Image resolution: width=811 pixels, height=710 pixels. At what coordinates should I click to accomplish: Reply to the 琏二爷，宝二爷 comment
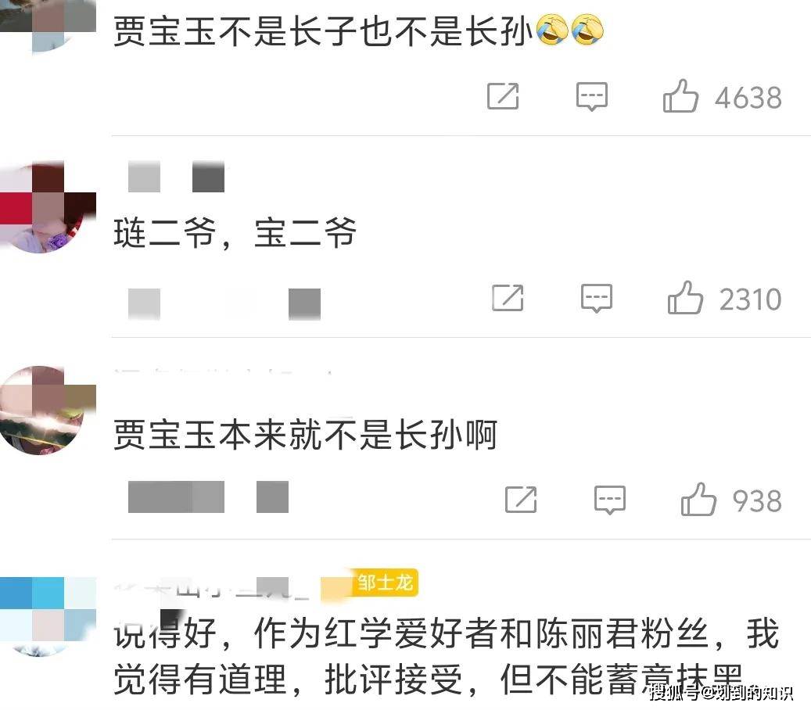click(597, 299)
